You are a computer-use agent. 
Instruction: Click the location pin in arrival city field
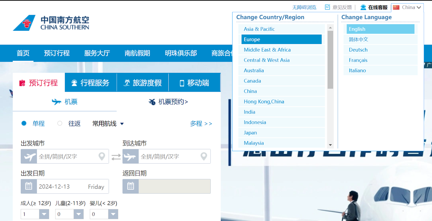[204, 156]
